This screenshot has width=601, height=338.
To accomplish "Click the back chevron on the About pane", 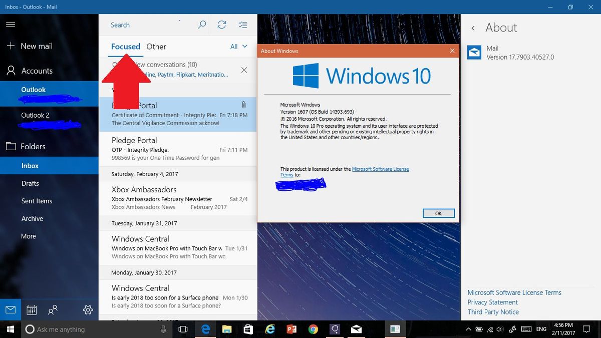I will click(x=473, y=28).
